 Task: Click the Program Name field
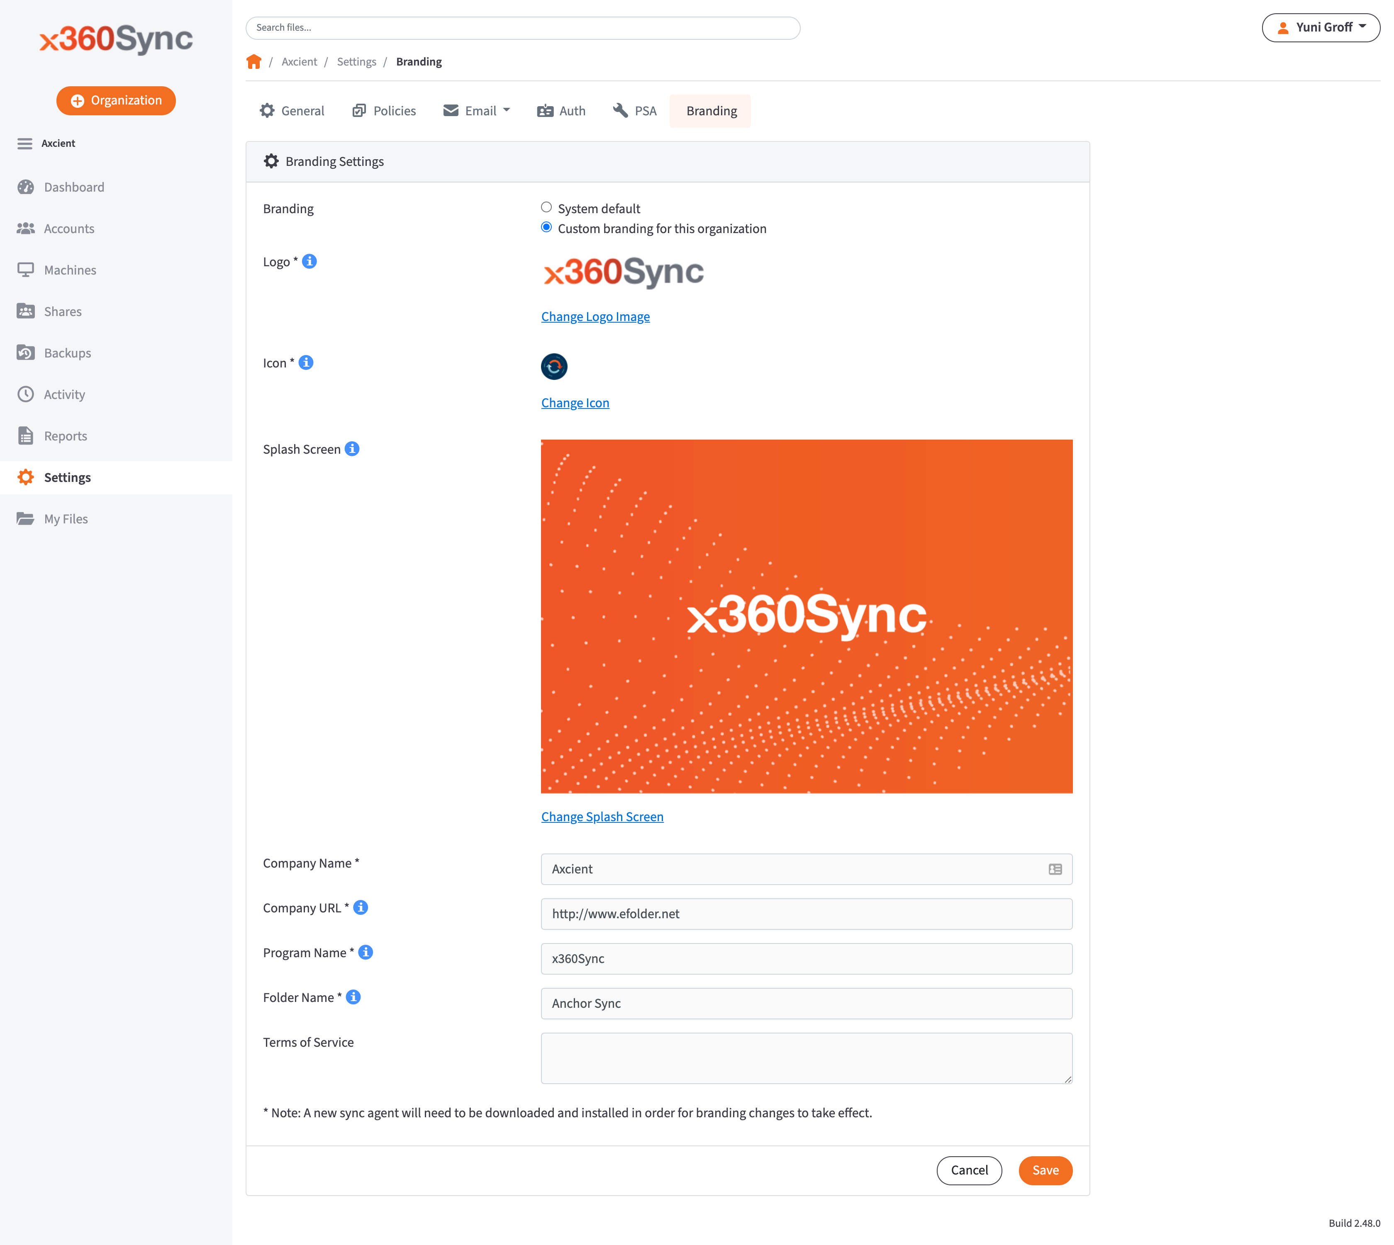806,958
